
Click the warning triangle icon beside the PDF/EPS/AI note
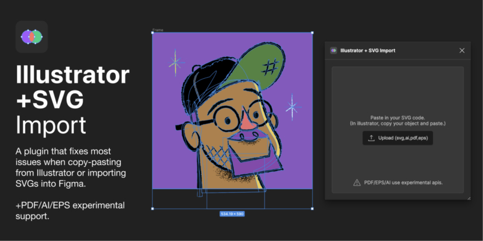click(357, 183)
